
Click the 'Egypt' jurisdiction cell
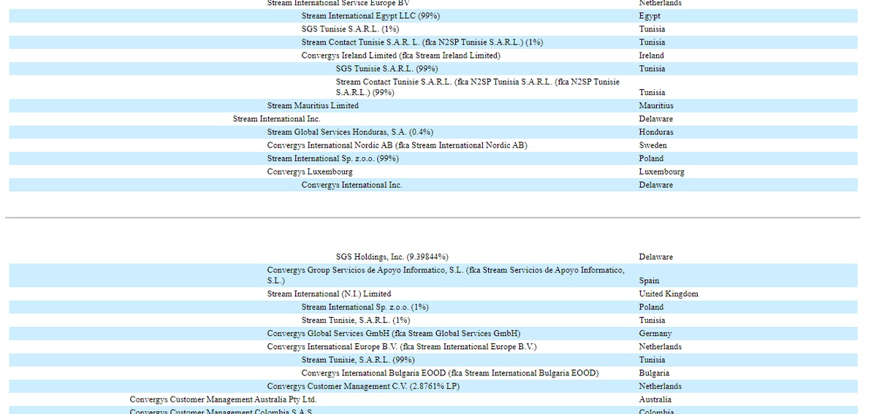pos(650,16)
